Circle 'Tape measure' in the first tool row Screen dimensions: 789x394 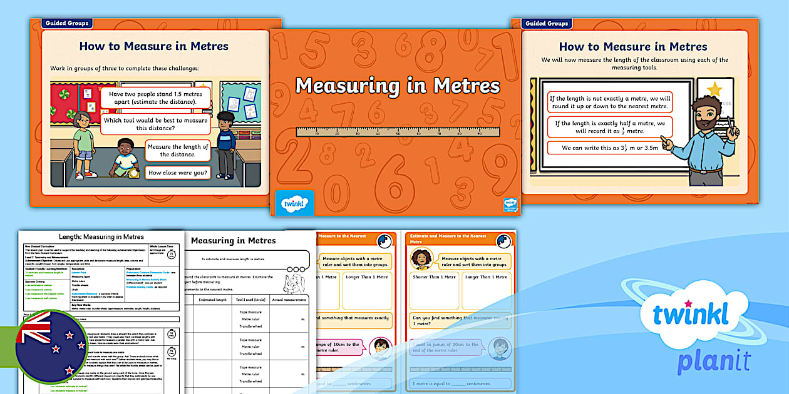coord(250,312)
